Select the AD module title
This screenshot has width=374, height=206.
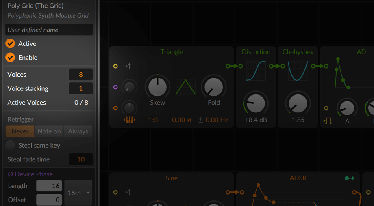pyautogui.click(x=361, y=52)
